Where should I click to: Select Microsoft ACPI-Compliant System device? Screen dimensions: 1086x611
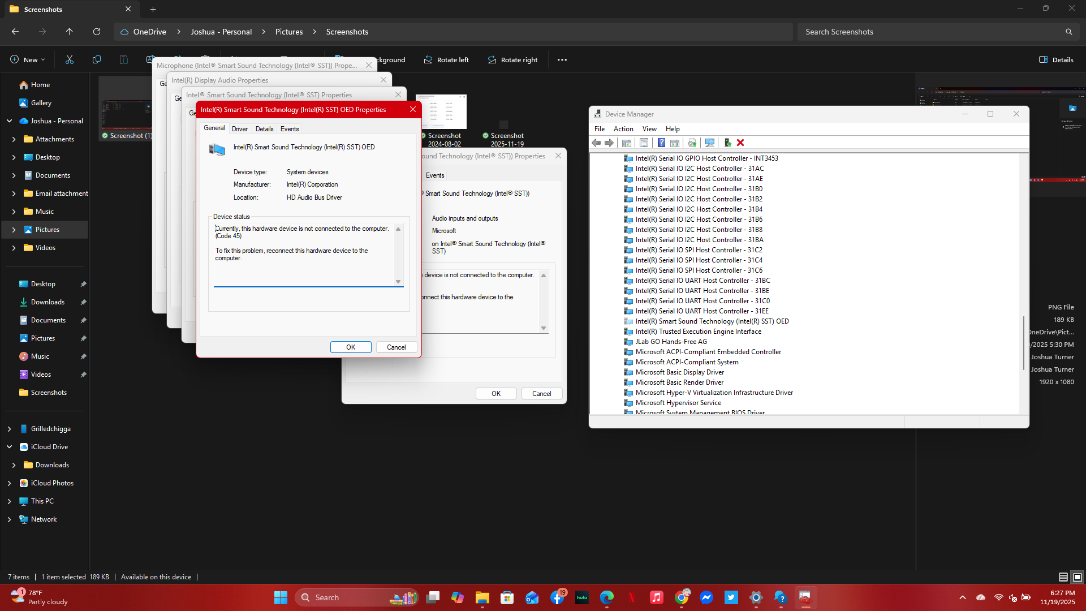tap(687, 362)
